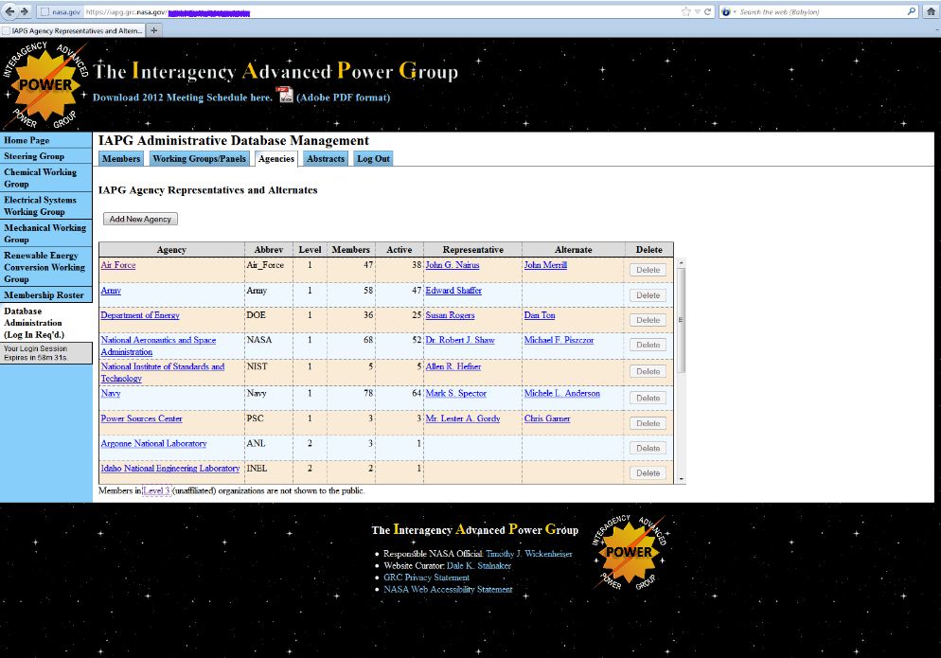Open the search engine selector dropdown
Viewport: 941px width, 658px height.
728,11
